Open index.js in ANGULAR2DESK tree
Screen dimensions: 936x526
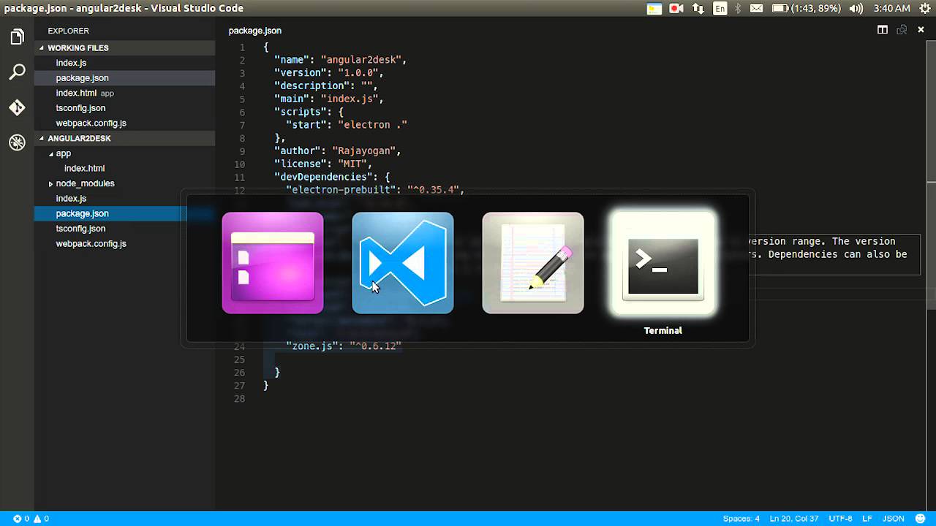[x=71, y=199]
